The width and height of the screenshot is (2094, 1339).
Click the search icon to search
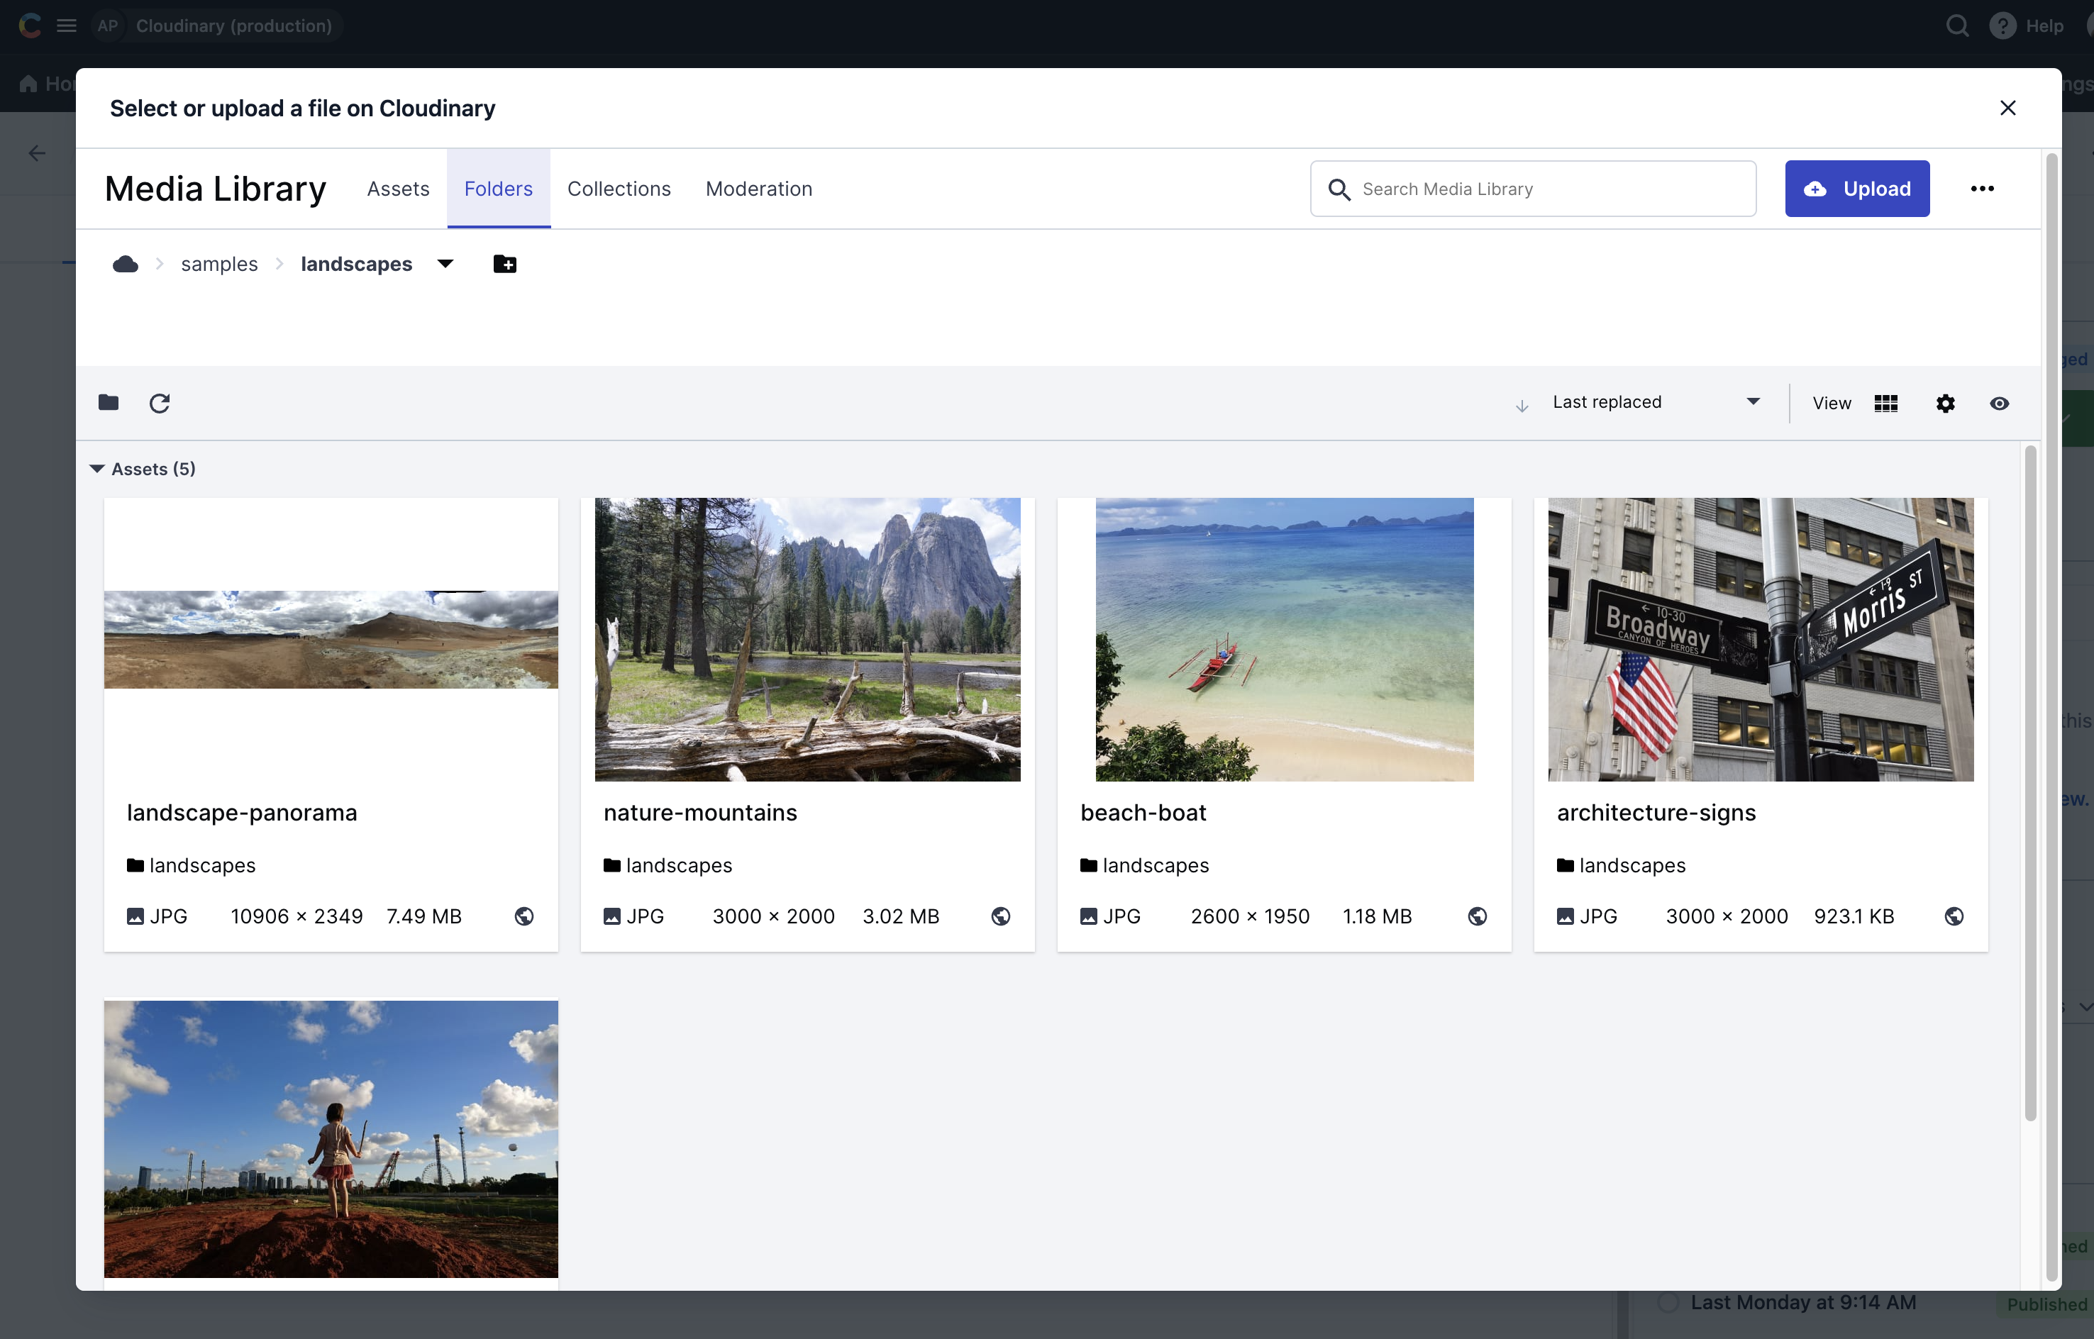(1339, 188)
